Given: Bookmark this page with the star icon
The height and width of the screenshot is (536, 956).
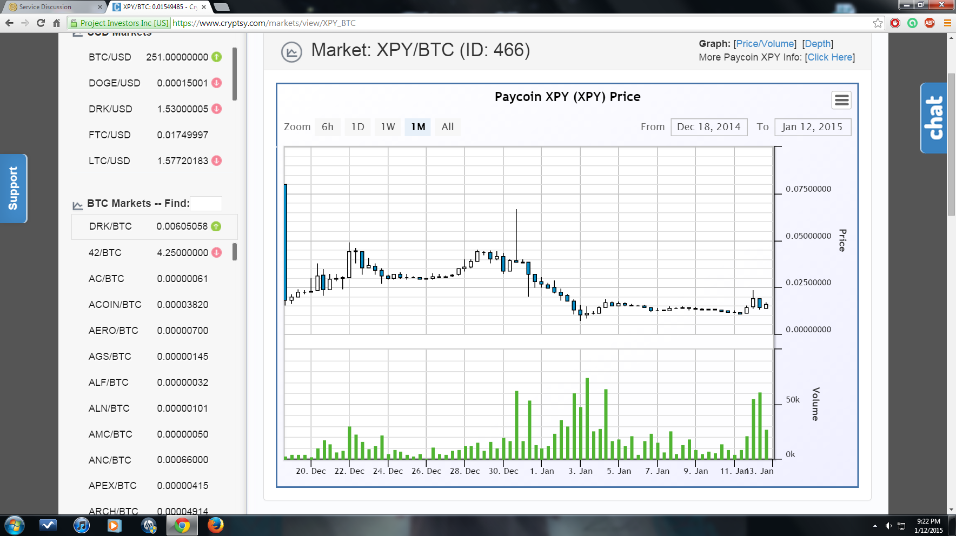Looking at the screenshot, I should [878, 23].
